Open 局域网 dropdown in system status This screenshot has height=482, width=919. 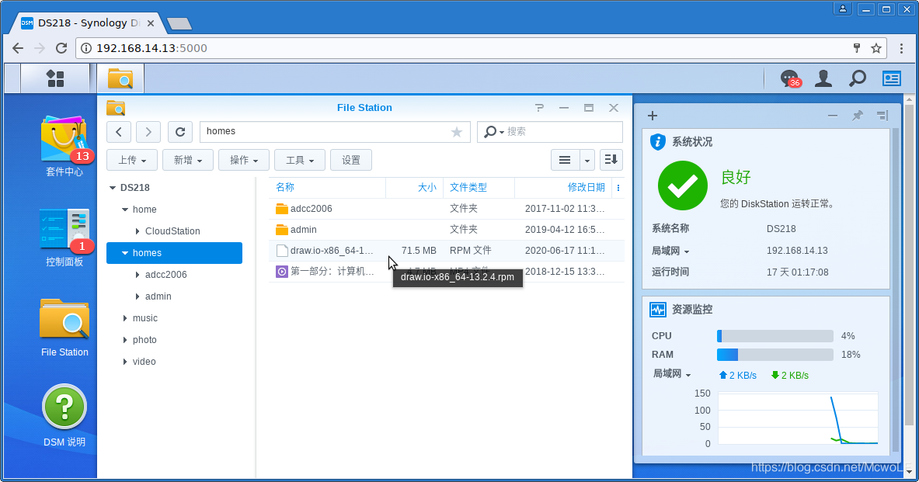click(686, 251)
